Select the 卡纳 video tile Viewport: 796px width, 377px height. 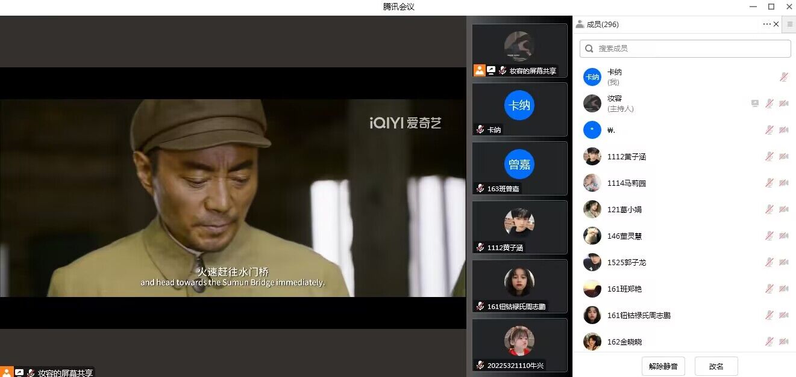(x=519, y=109)
